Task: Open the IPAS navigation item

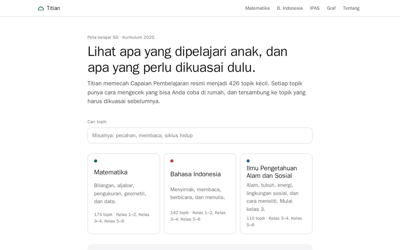Action: 315,8
